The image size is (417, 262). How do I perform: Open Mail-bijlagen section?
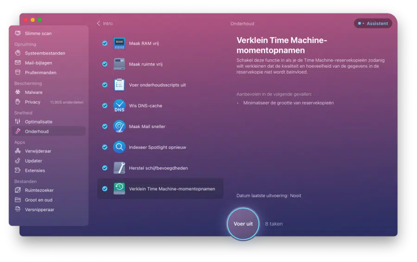pos(38,63)
